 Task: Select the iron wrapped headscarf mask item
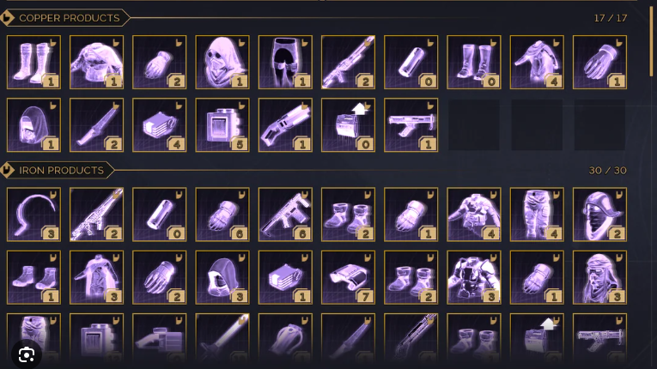pos(599,277)
